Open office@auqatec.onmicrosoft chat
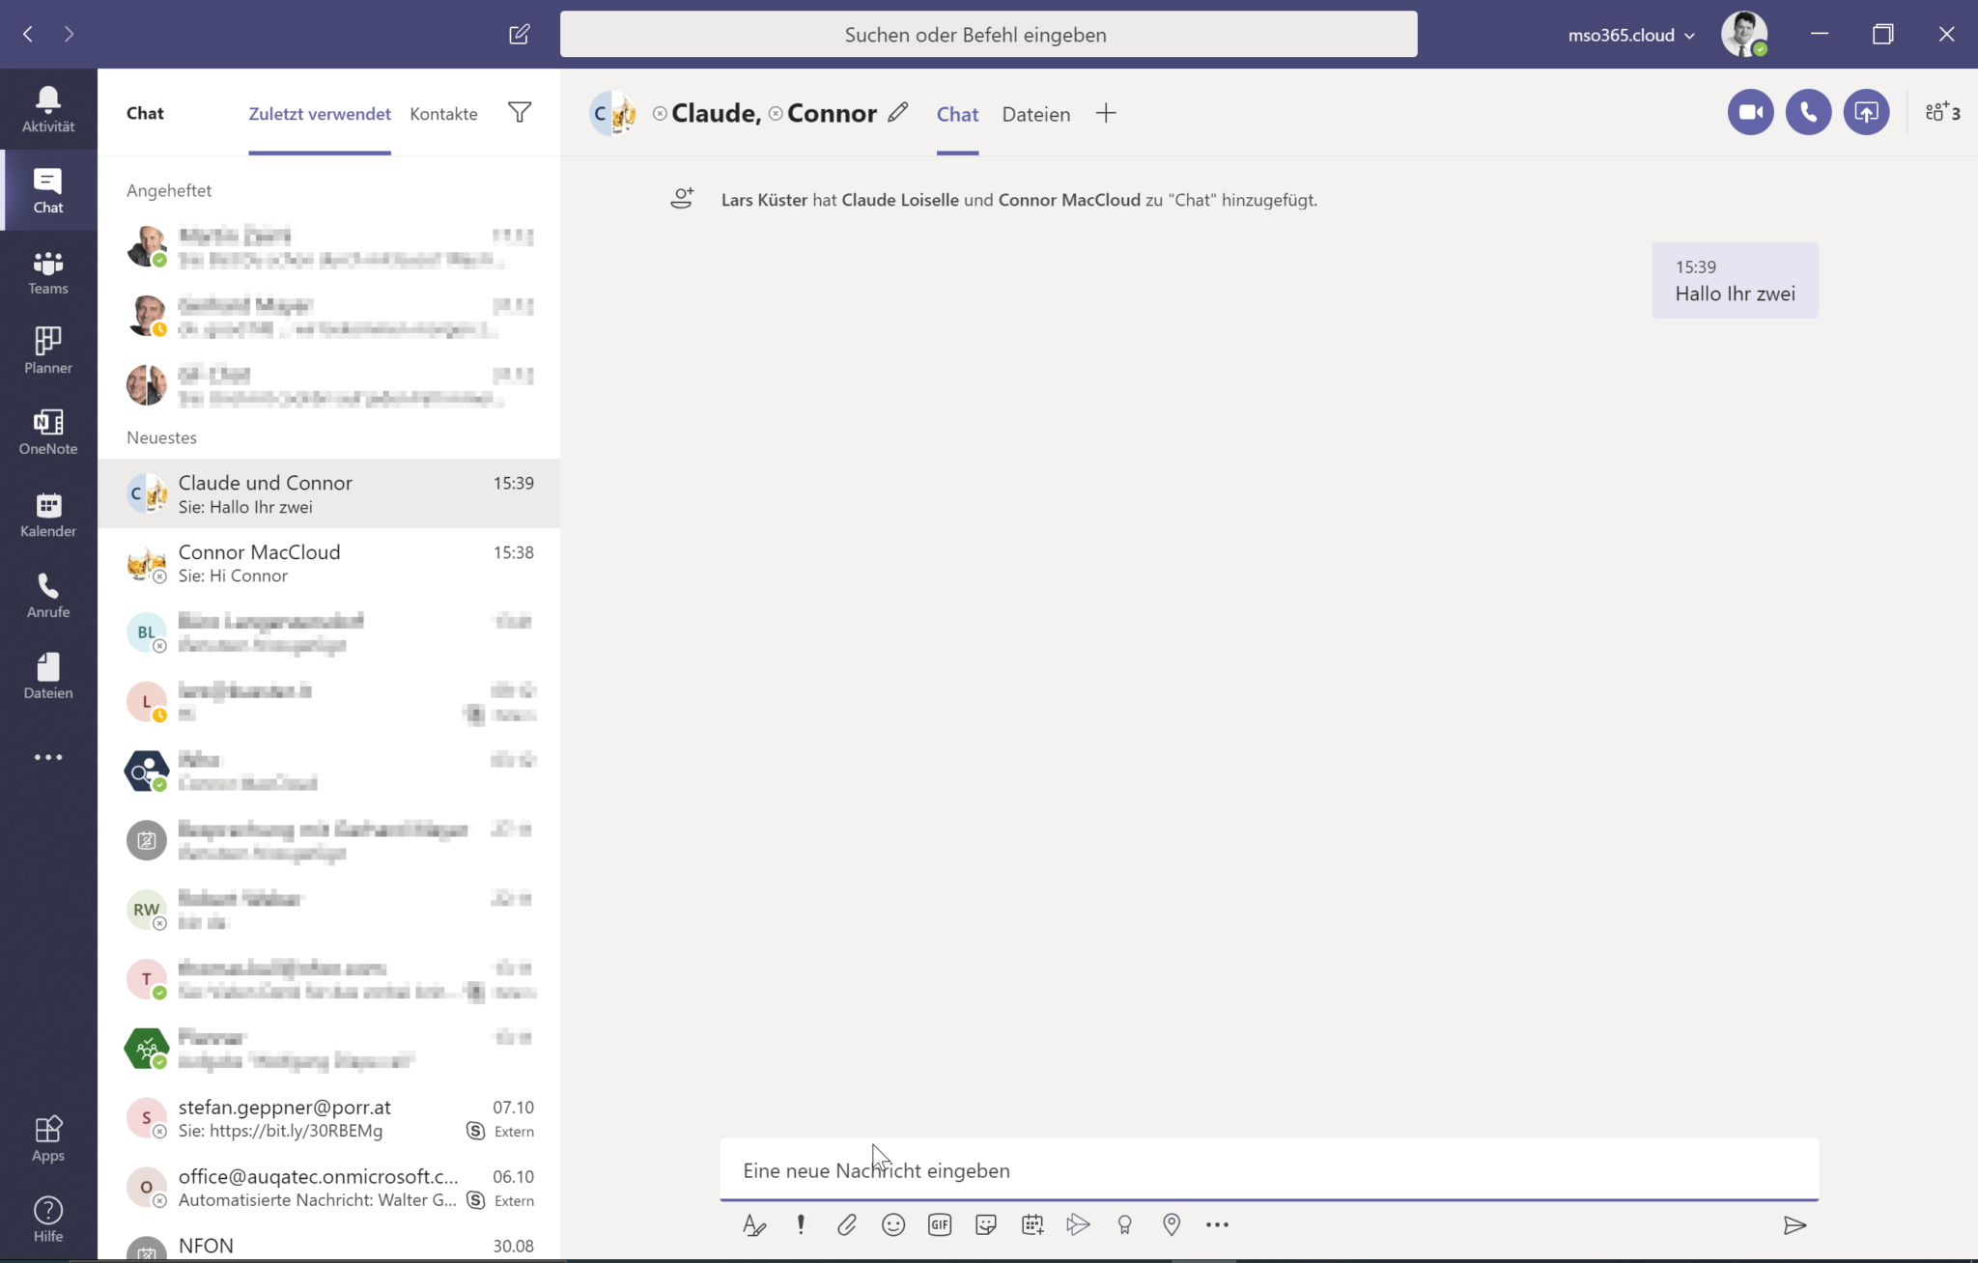 pos(329,1188)
